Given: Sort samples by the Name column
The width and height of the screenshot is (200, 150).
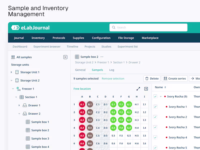Looking at the screenshot, I should click(x=160, y=87).
